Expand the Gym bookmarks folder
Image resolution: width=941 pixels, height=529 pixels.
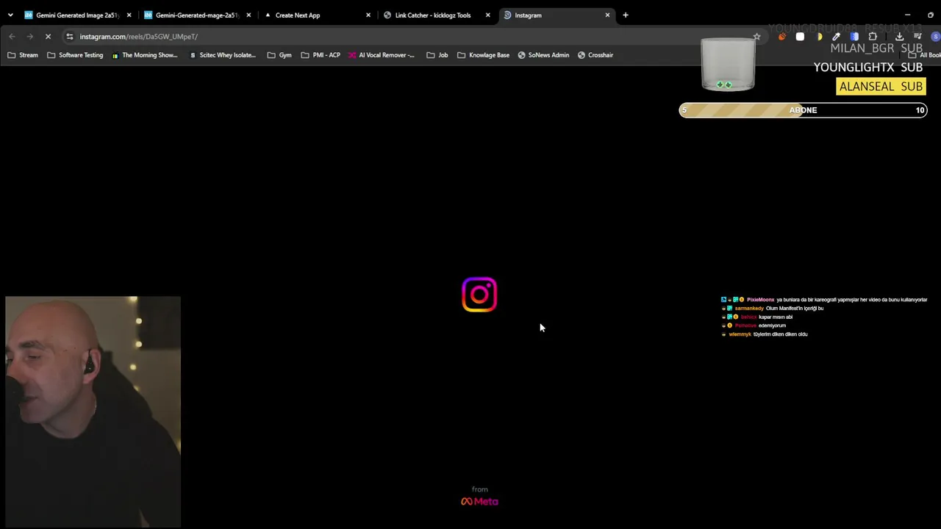(x=279, y=55)
